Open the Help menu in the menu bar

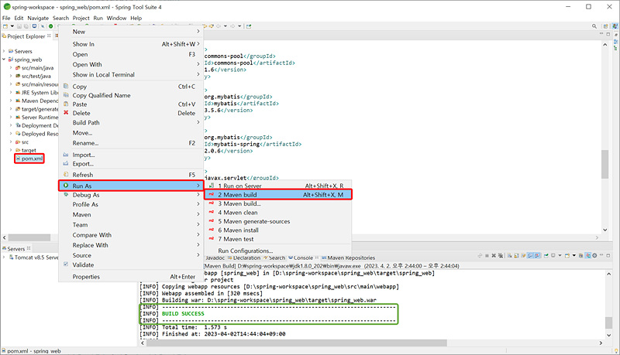click(136, 18)
